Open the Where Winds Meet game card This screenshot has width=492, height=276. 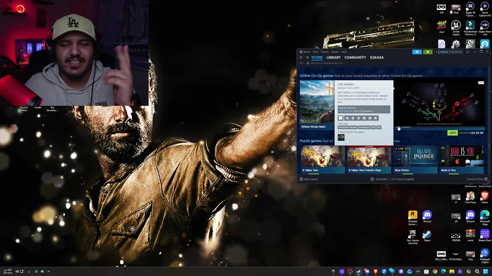pyautogui.click(x=317, y=105)
